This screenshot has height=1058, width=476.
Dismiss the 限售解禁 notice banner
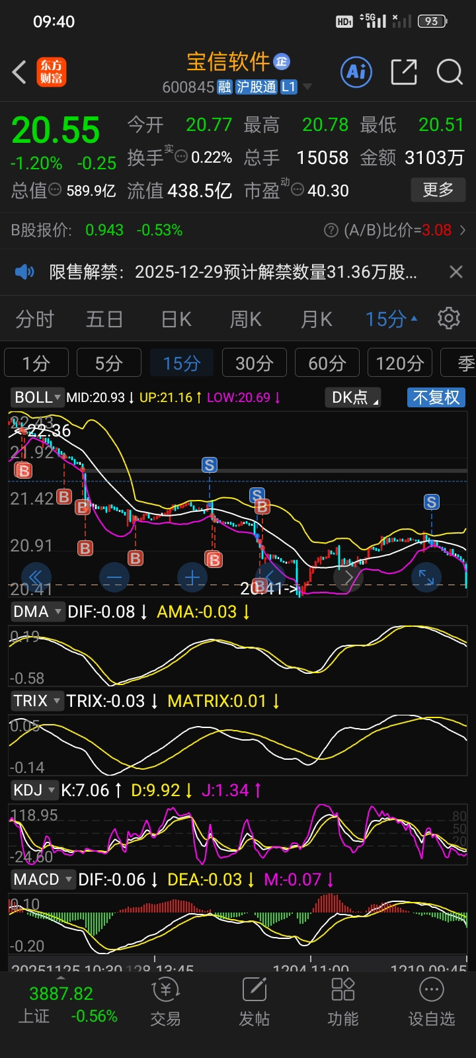456,272
